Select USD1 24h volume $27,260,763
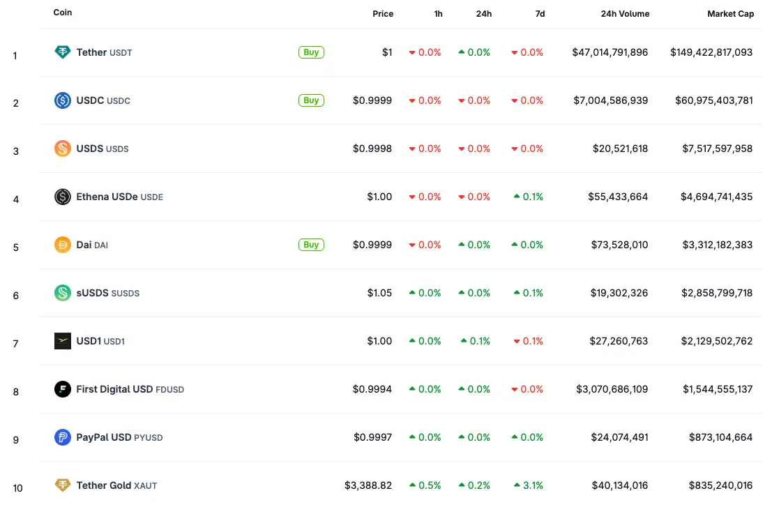 pyautogui.click(x=619, y=341)
